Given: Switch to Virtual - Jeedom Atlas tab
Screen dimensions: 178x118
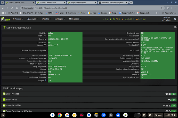Looking at the screenshot, I should click(51, 3).
